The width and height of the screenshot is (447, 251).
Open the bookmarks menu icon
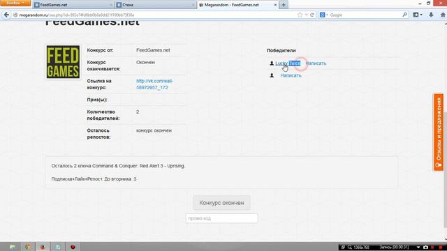point(418,15)
